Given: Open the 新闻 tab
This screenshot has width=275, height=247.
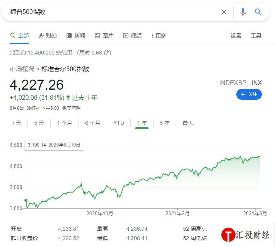Looking at the screenshot, I should point(76,36).
